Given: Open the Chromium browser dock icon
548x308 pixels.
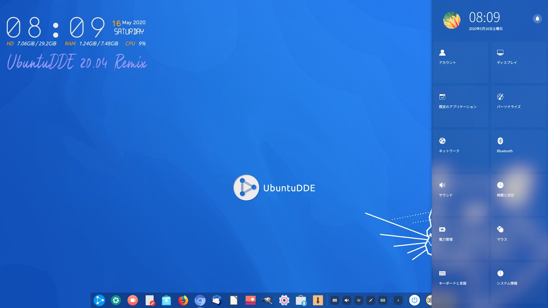Looking at the screenshot, I should (200, 300).
